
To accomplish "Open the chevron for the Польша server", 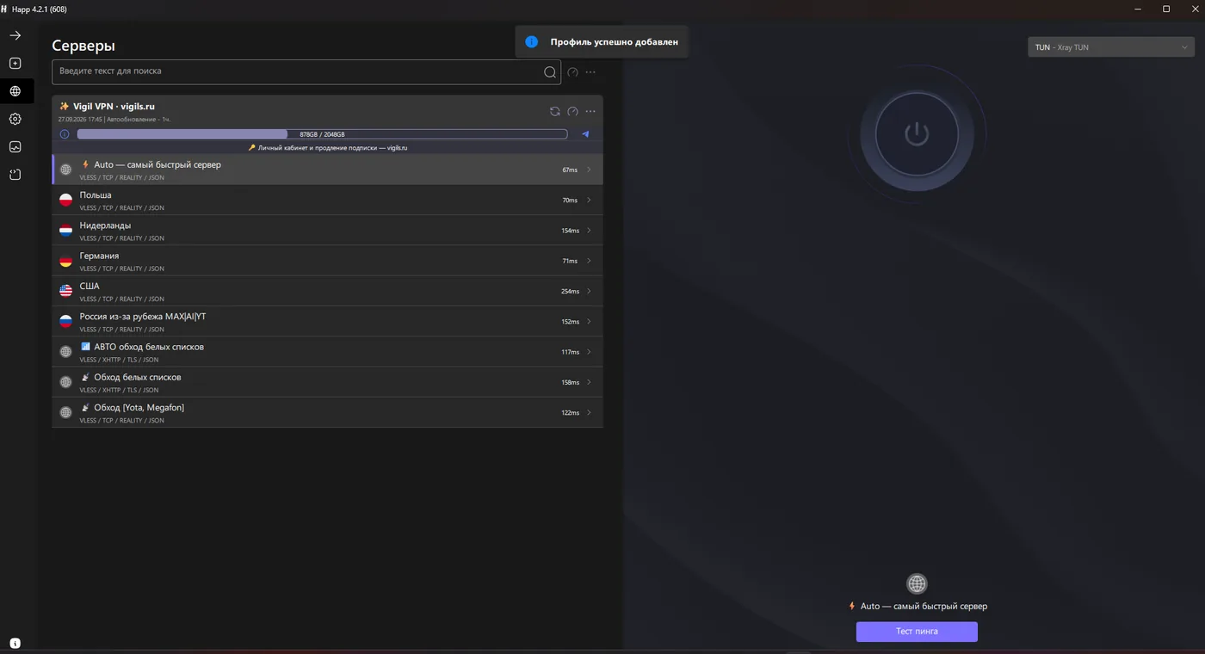I will pyautogui.click(x=589, y=200).
